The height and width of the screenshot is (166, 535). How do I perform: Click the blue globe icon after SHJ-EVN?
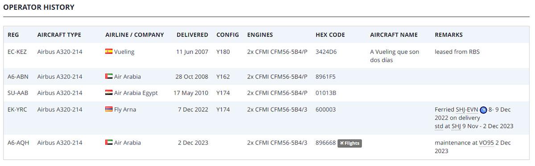tap(483, 110)
